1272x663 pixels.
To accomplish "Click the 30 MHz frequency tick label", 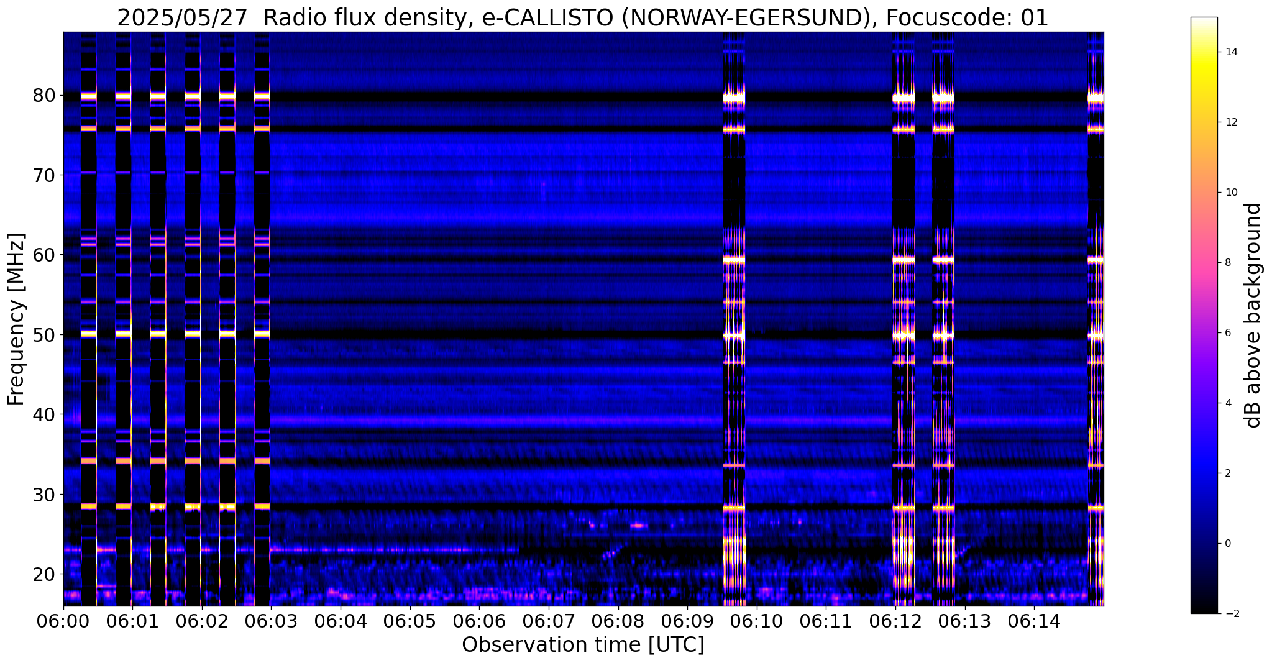I will pos(45,495).
